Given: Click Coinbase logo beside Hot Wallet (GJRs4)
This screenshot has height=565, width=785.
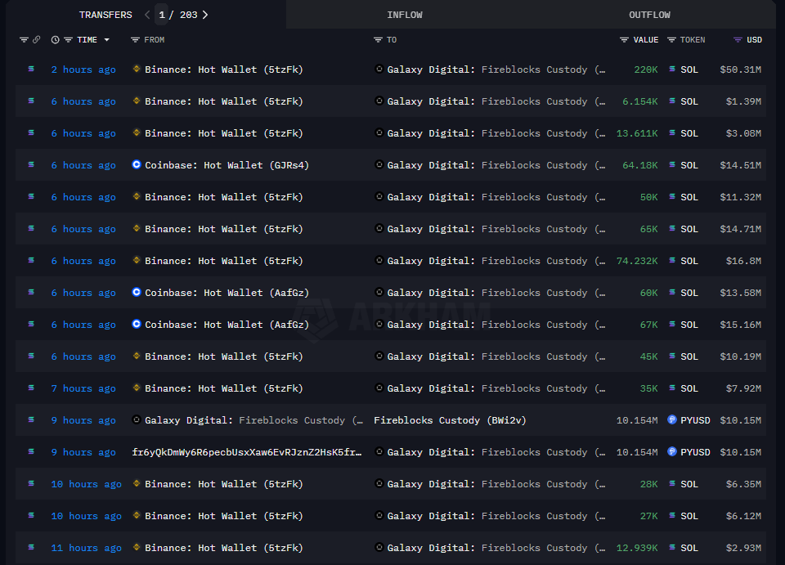Looking at the screenshot, I should pos(137,164).
